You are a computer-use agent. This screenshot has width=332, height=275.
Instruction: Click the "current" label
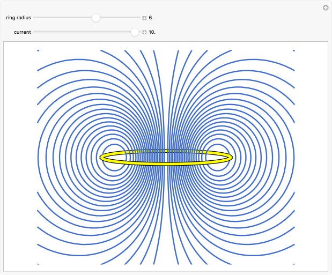pos(22,32)
